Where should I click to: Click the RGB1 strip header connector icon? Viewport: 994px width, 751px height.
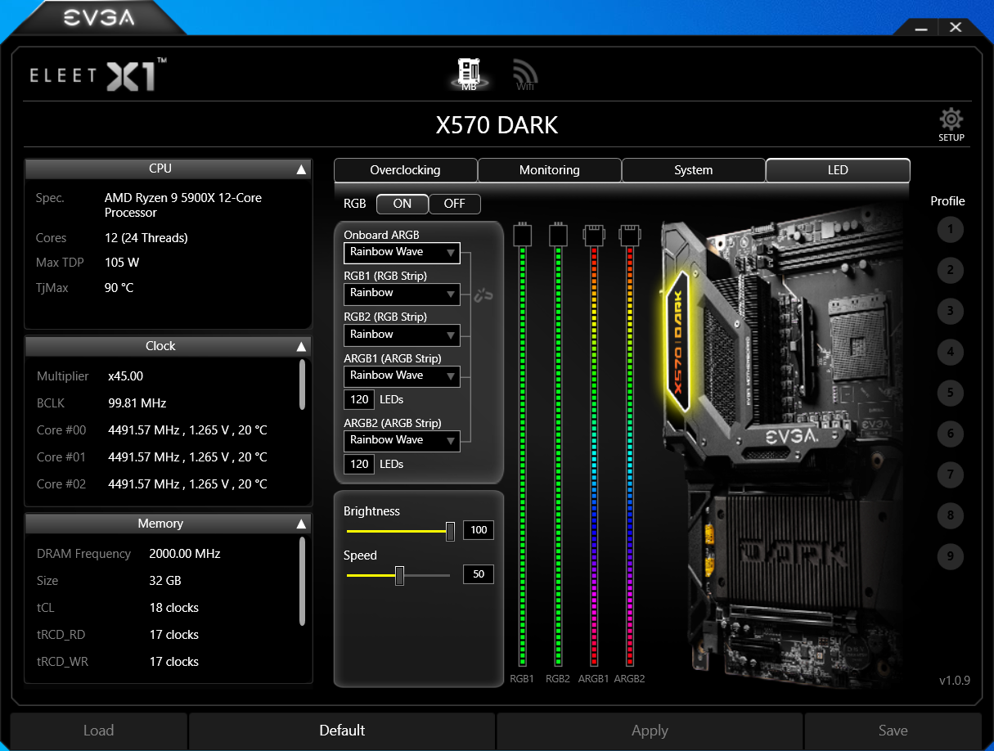[x=523, y=235]
